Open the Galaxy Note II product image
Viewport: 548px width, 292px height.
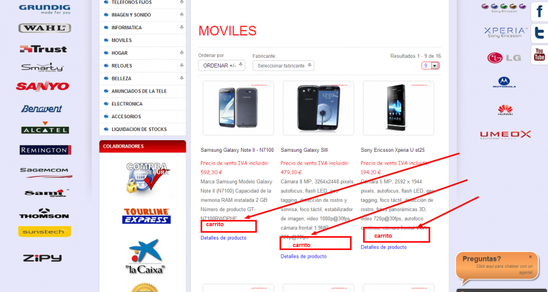(x=238, y=108)
